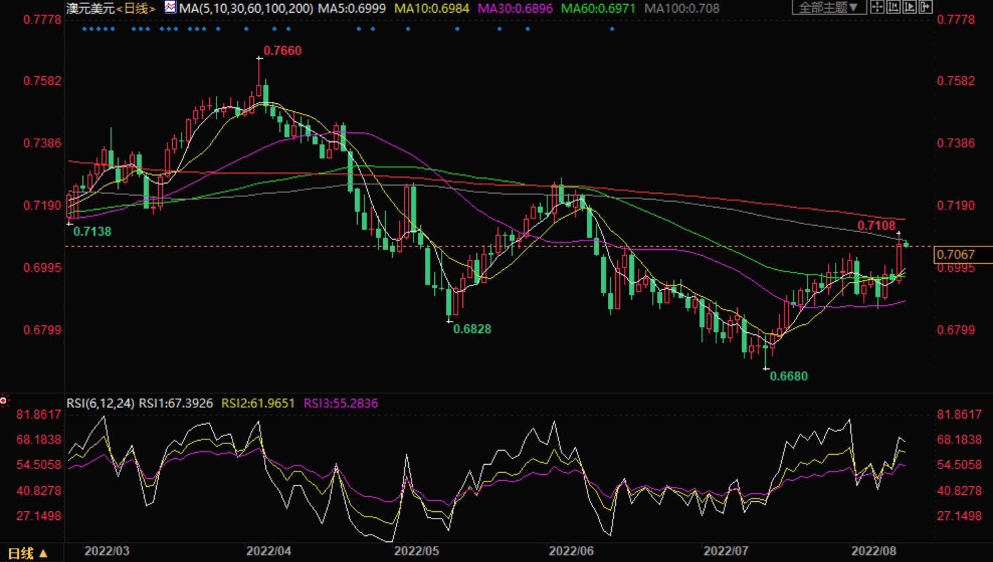Click the exit-arrow icon at top right
The image size is (993, 562).
tap(925, 7)
